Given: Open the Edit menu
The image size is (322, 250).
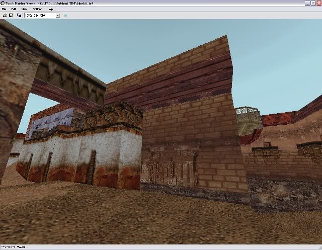Looking at the screenshot, I should click(14, 9).
